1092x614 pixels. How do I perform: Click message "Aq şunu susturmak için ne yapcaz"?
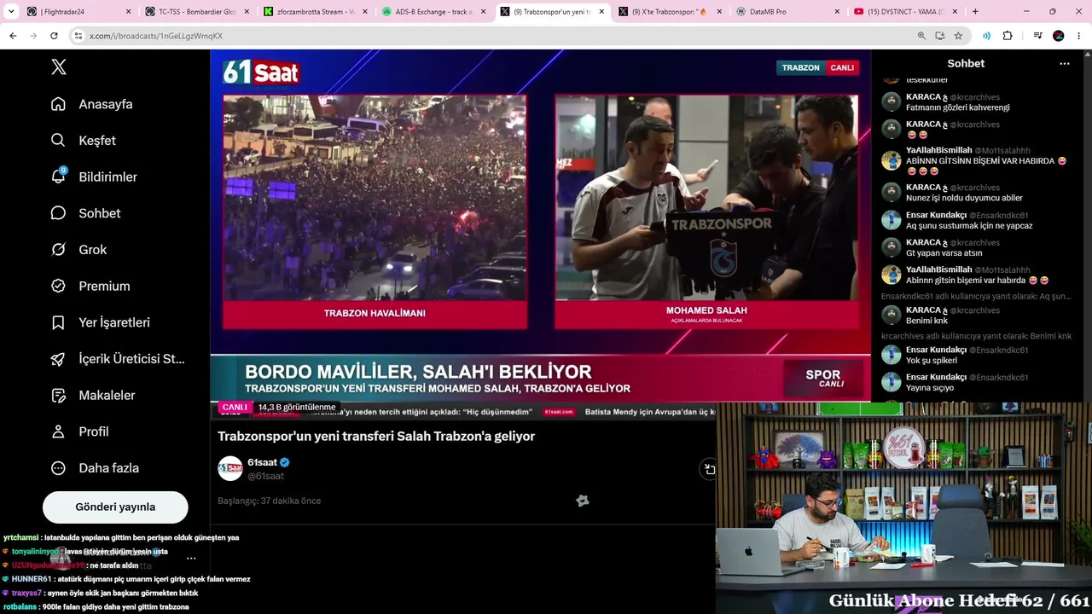coord(969,226)
